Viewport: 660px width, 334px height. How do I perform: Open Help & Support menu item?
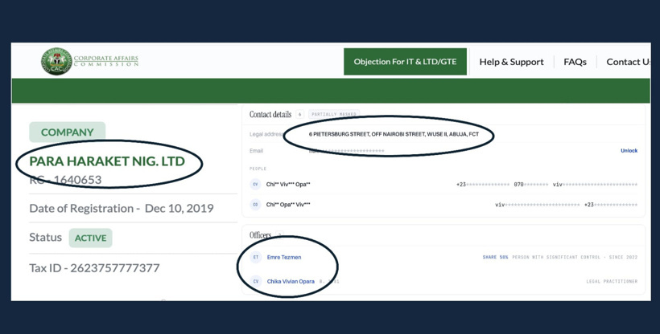pos(511,62)
